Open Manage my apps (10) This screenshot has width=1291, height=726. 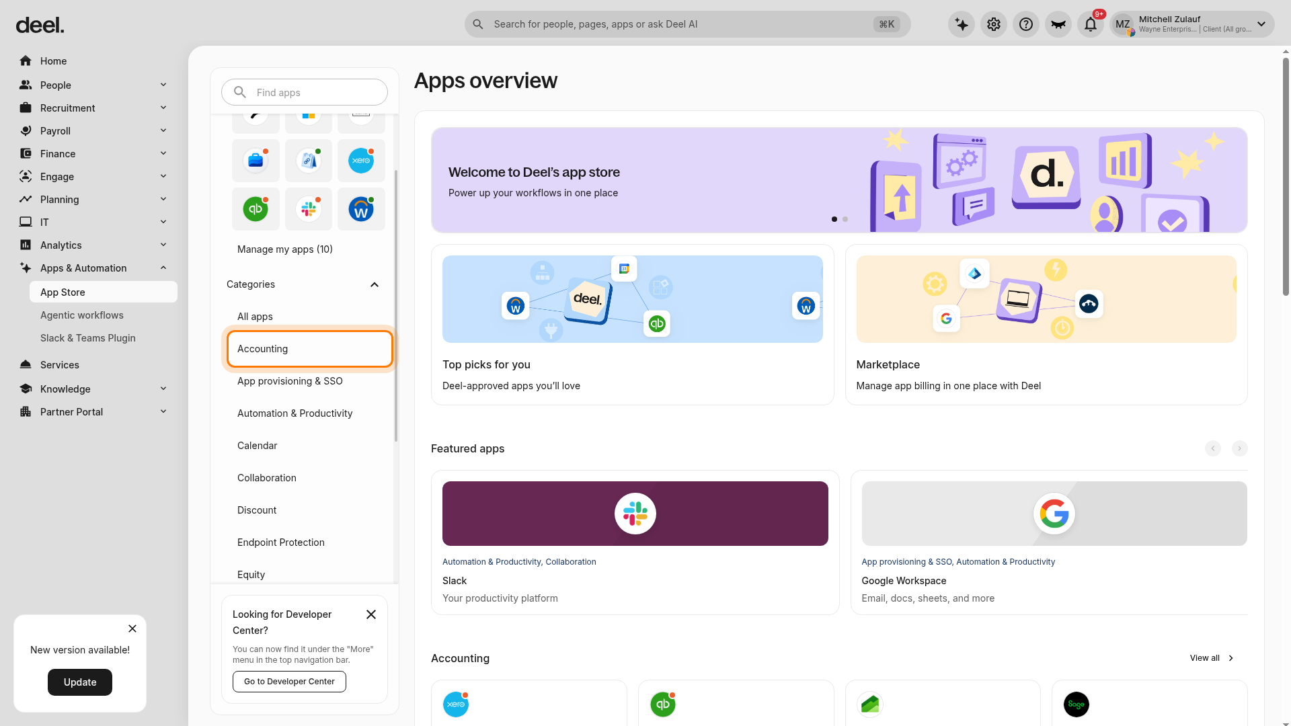point(285,249)
